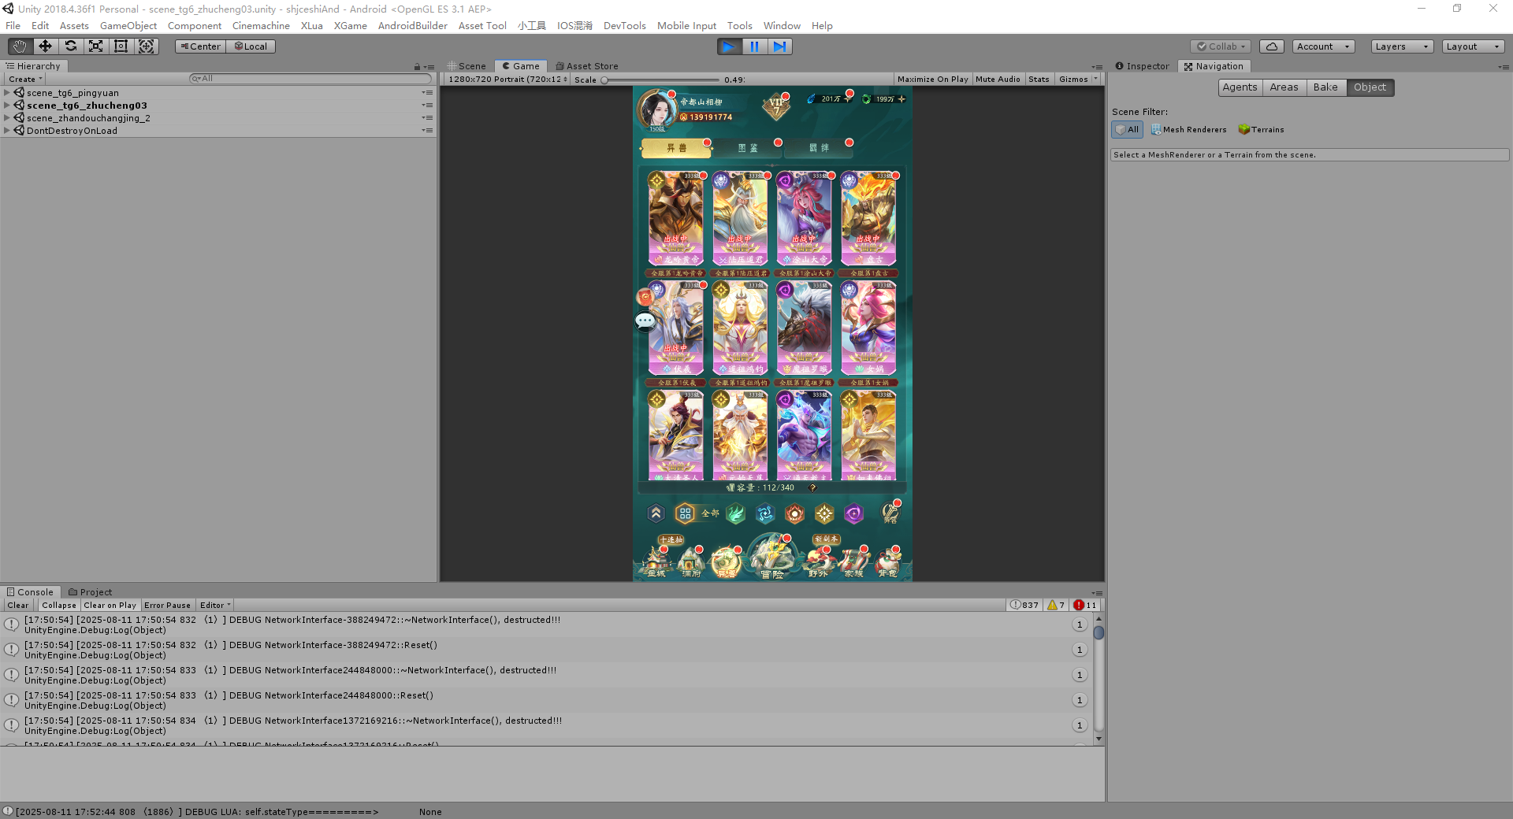The image size is (1513, 819).
Task: Switch to the Scene tab
Action: pos(467,66)
